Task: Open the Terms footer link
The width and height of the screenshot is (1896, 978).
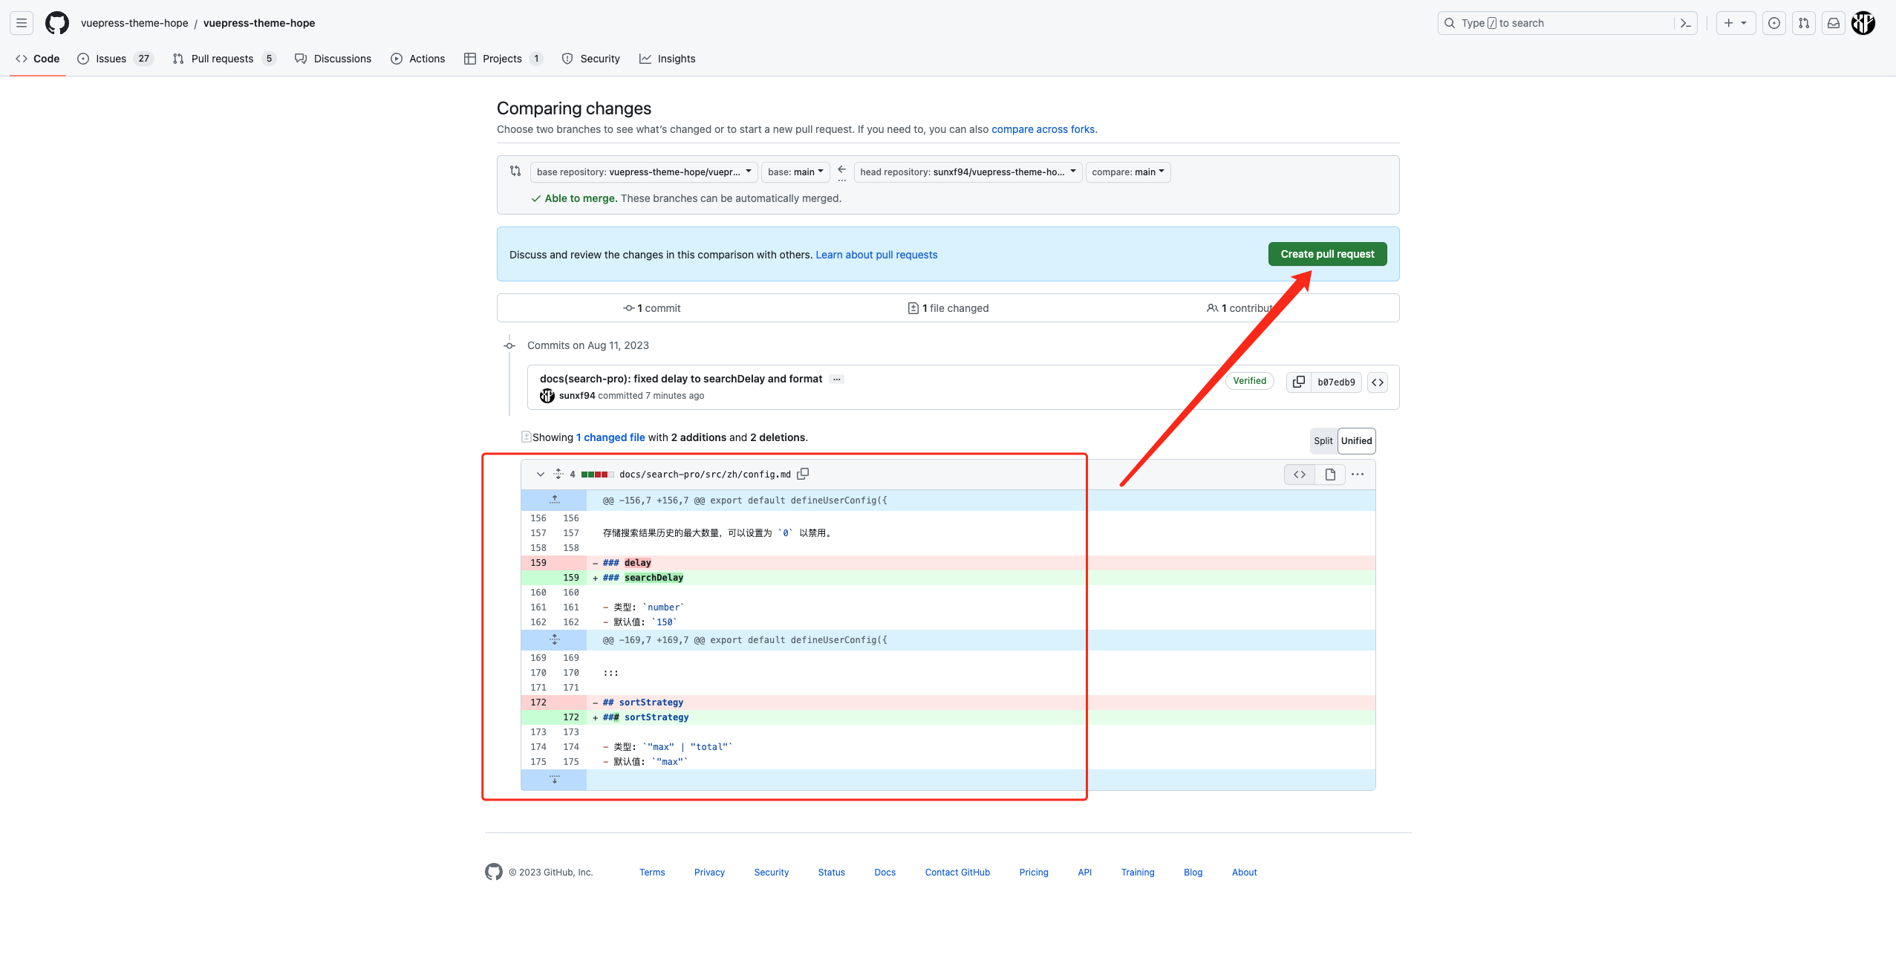Action: (x=652, y=873)
